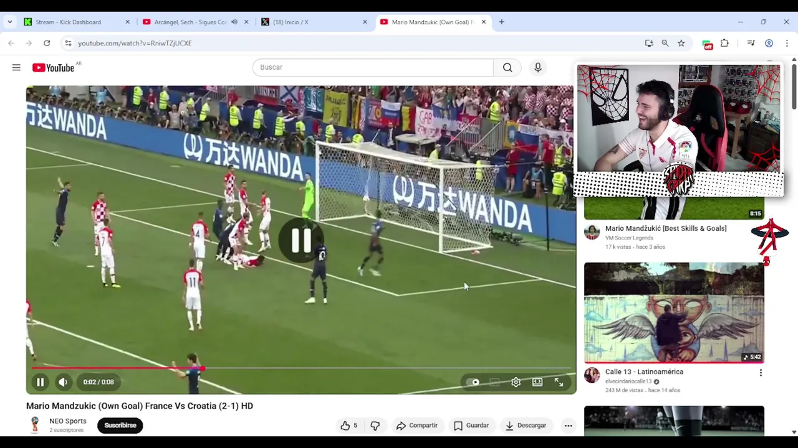
Task: Seek on the red video progress bar
Action: [x=301, y=368]
